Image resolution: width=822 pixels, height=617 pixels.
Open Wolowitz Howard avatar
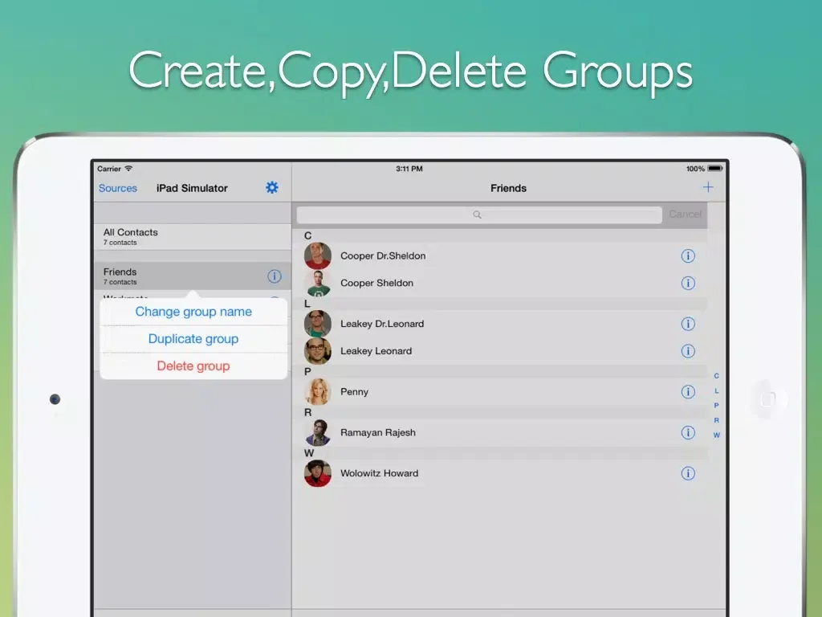(x=318, y=473)
